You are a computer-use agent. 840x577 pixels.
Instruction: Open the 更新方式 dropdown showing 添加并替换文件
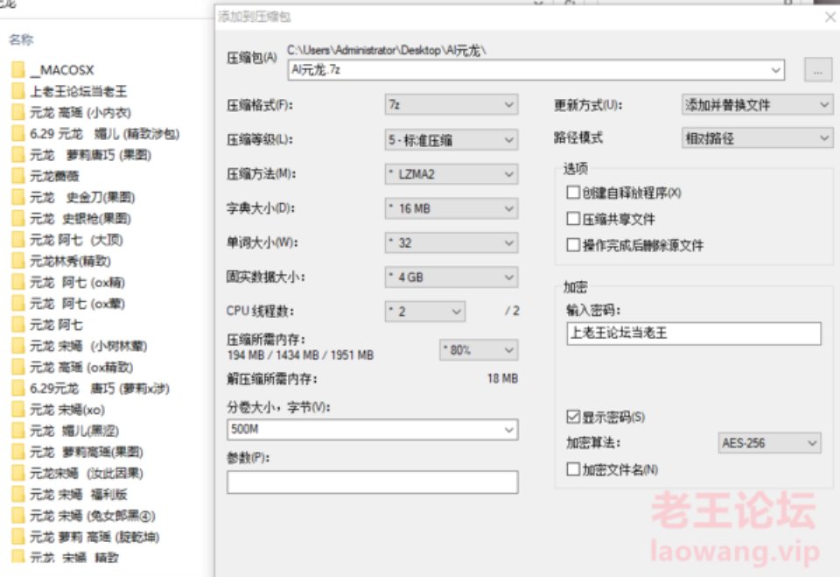757,104
